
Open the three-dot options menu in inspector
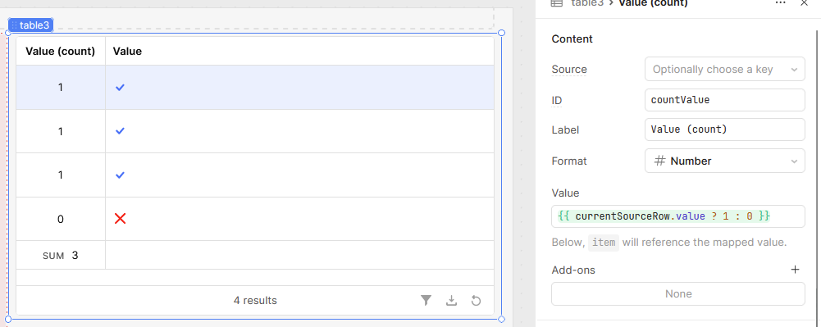pyautogui.click(x=780, y=2)
